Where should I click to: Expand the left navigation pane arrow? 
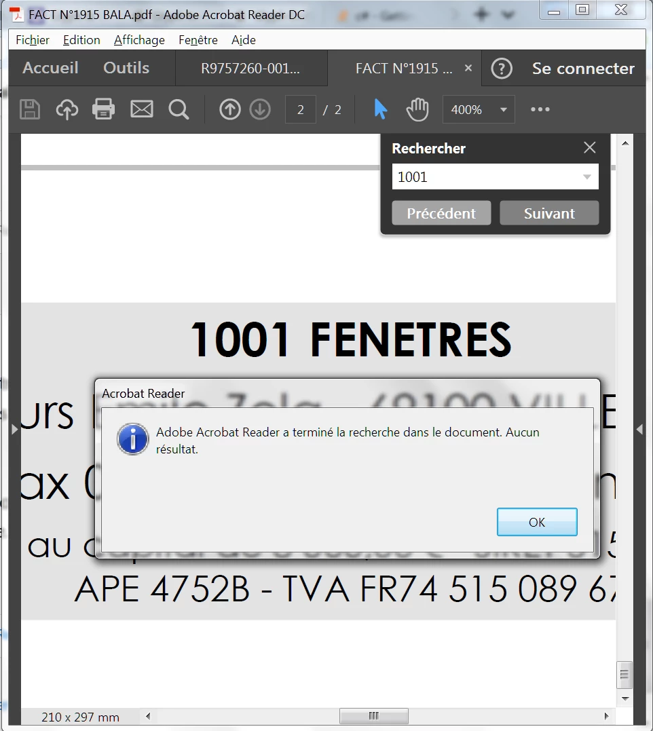[14, 429]
